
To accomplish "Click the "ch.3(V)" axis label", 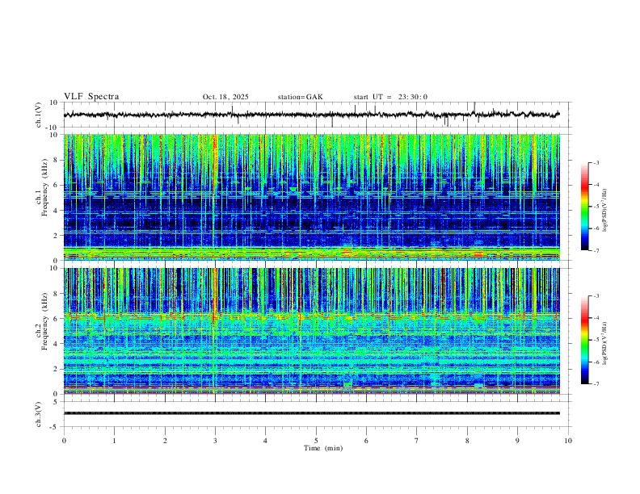I will coord(39,414).
